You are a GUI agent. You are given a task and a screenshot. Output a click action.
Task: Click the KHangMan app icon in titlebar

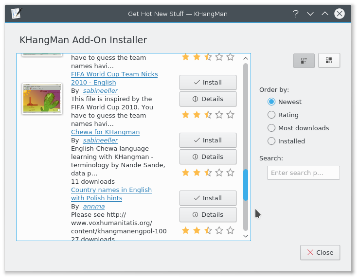[x=16, y=14]
